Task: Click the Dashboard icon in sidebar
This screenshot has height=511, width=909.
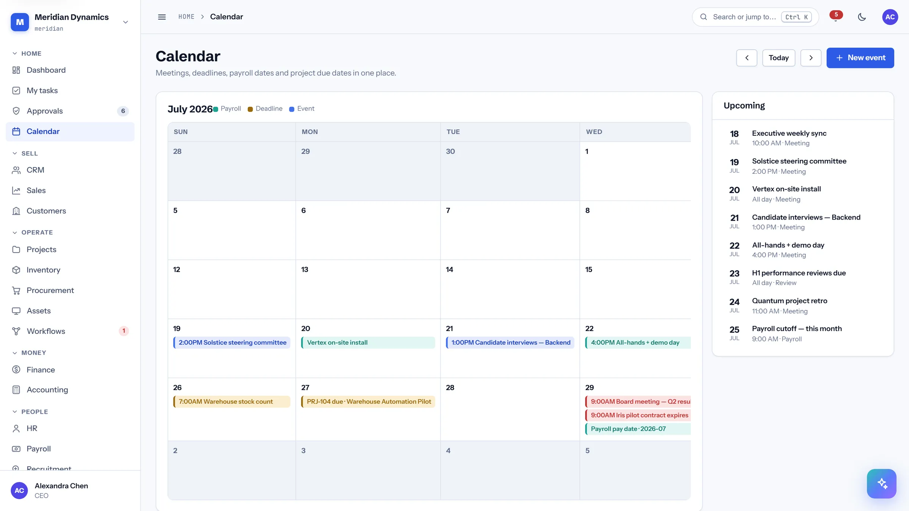Action: coord(16,70)
